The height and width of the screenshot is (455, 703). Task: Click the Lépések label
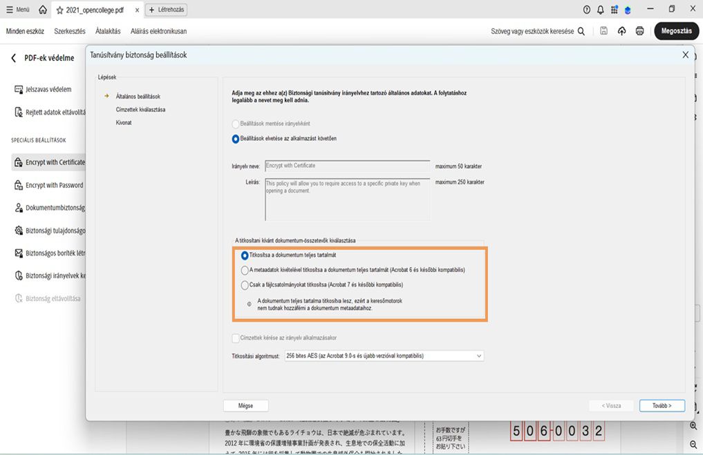click(x=107, y=77)
